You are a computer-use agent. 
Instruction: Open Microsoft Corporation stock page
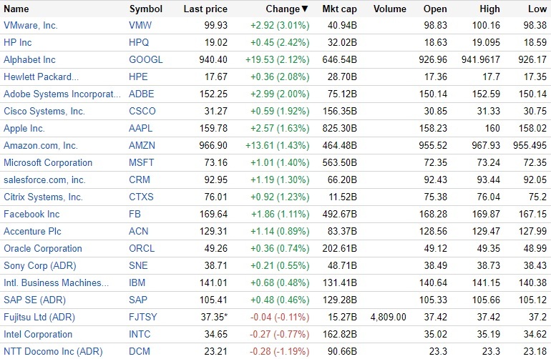coord(48,163)
